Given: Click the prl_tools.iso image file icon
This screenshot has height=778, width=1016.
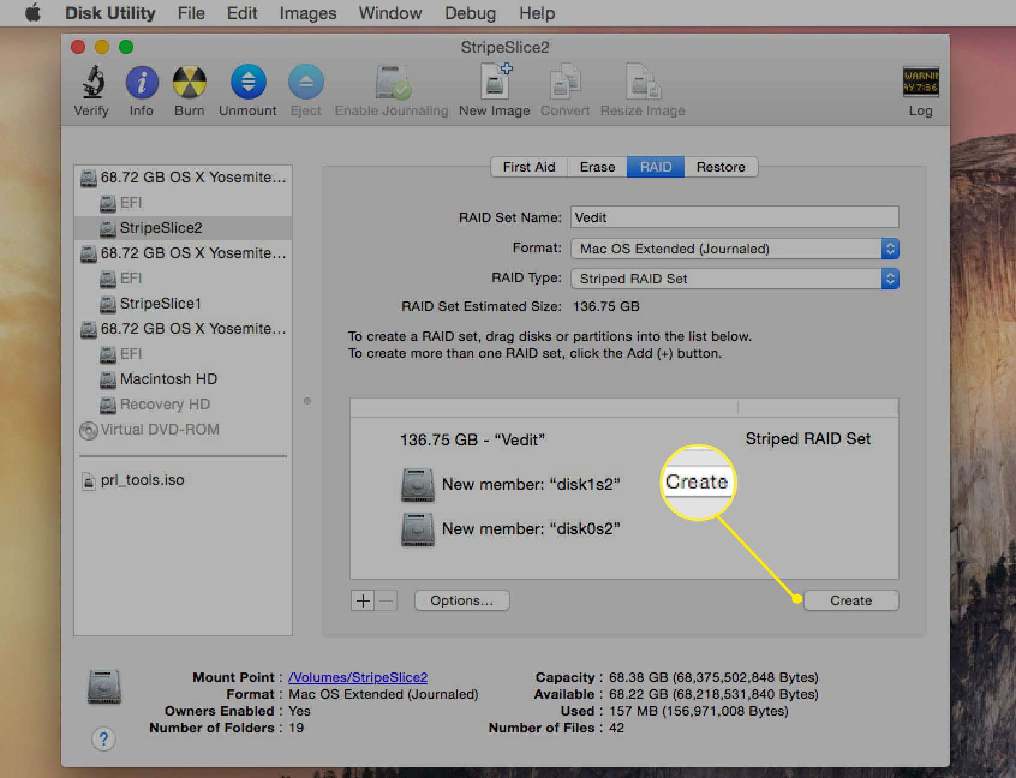Looking at the screenshot, I should 89,481.
